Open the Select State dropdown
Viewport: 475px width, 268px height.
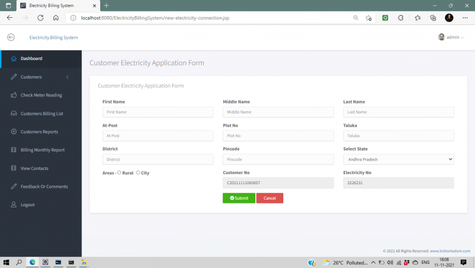click(398, 159)
